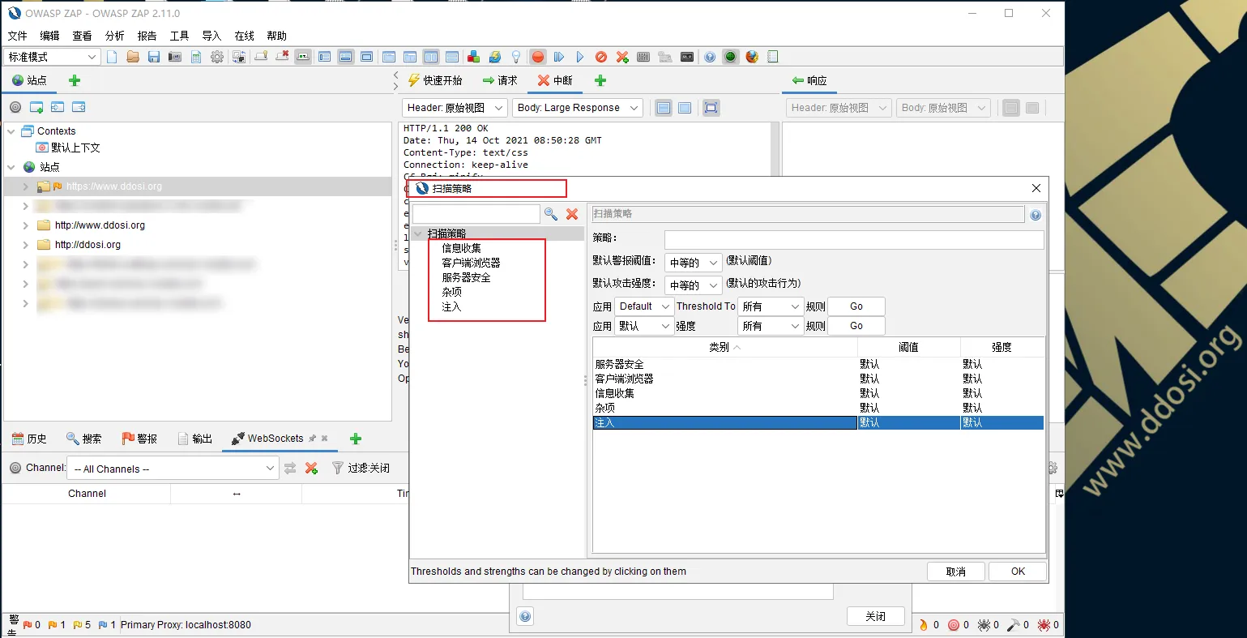Viewport: 1247px width, 638px height.
Task: Click Go button in the 强度 row
Action: 856,326
